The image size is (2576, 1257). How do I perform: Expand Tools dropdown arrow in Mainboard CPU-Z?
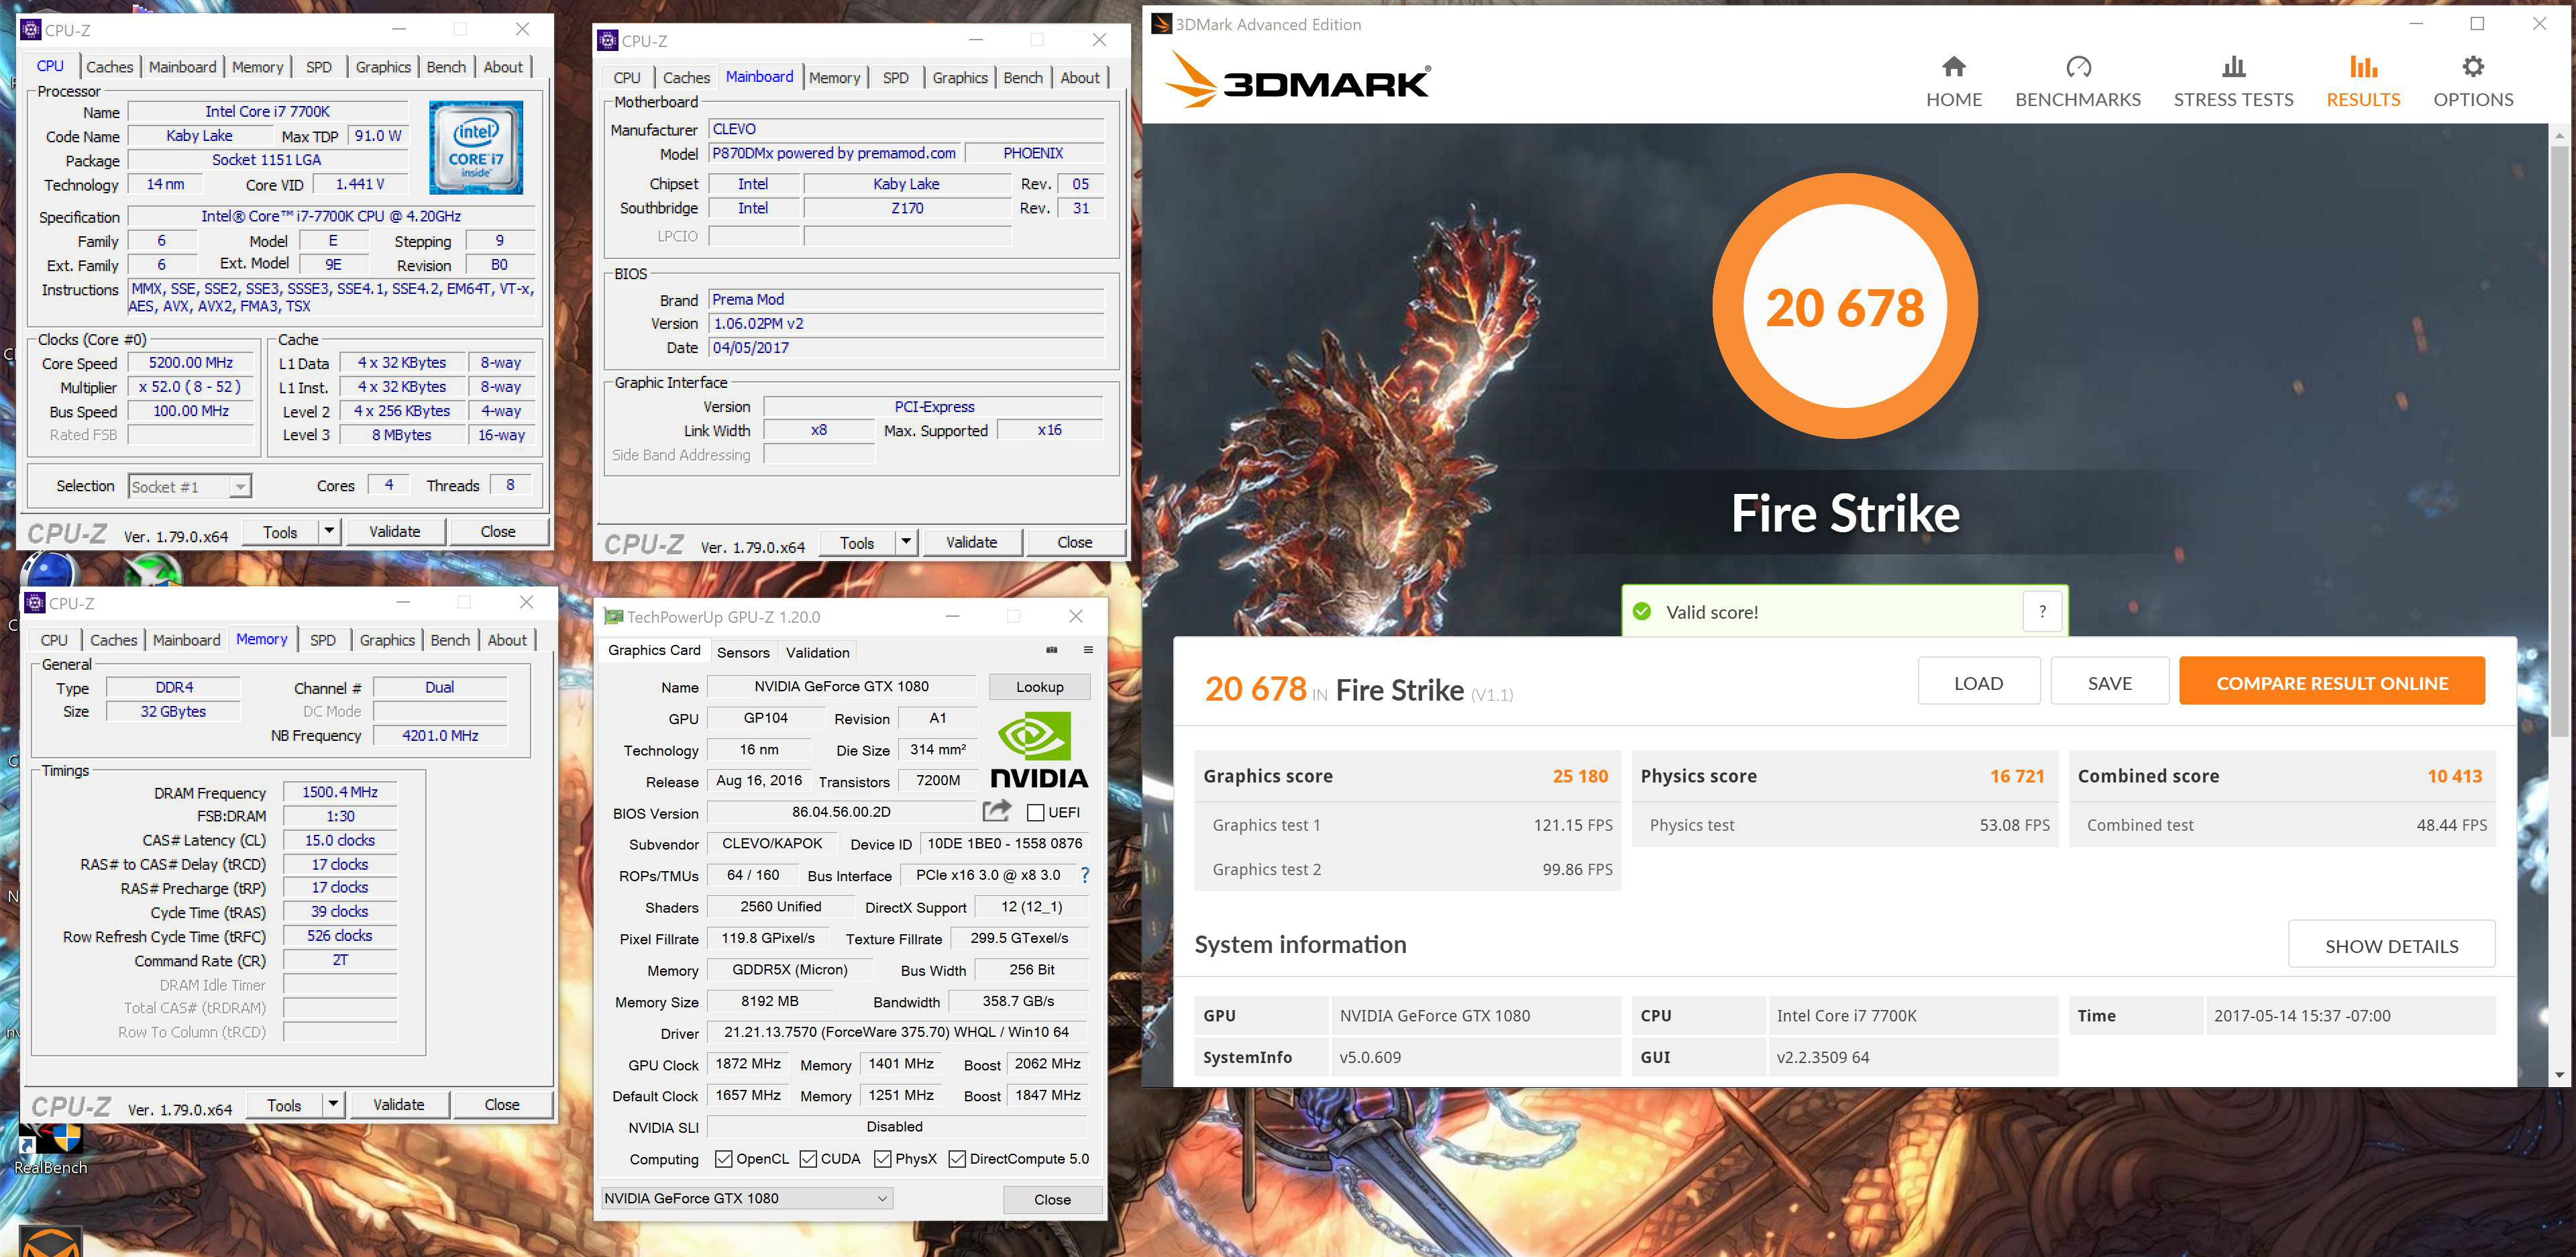pos(905,542)
